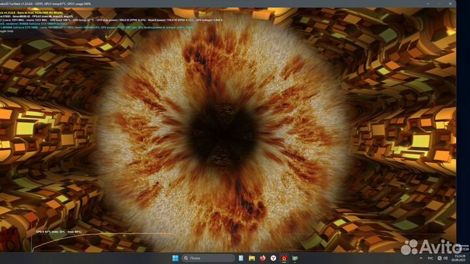
Task: Switch to the FurMark taskbar icon
Action: pyautogui.click(x=283, y=259)
